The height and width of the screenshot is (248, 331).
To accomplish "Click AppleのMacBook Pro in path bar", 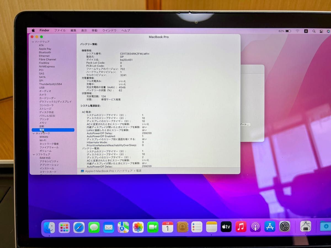I will point(99,171).
